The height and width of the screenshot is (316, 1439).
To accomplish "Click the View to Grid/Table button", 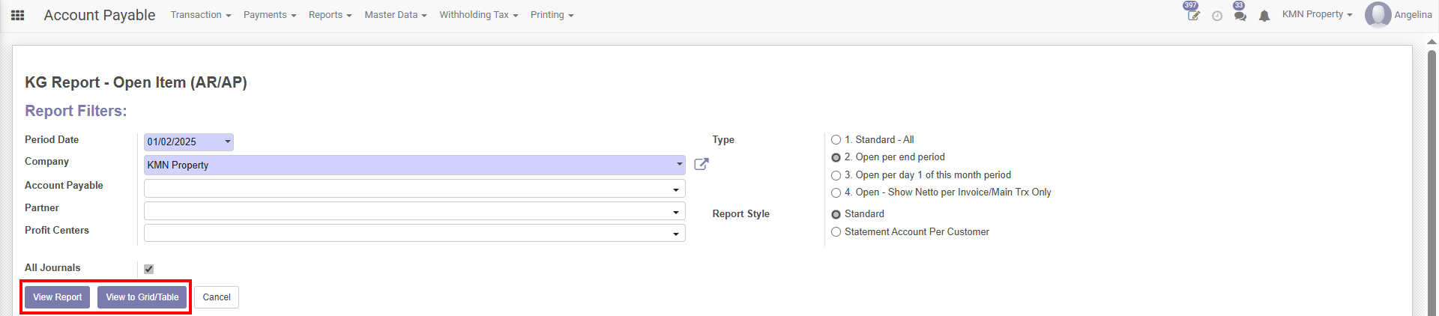I will coord(142,297).
